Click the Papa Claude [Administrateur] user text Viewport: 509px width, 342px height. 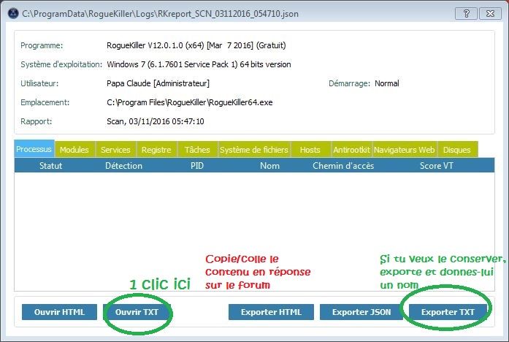coord(158,83)
